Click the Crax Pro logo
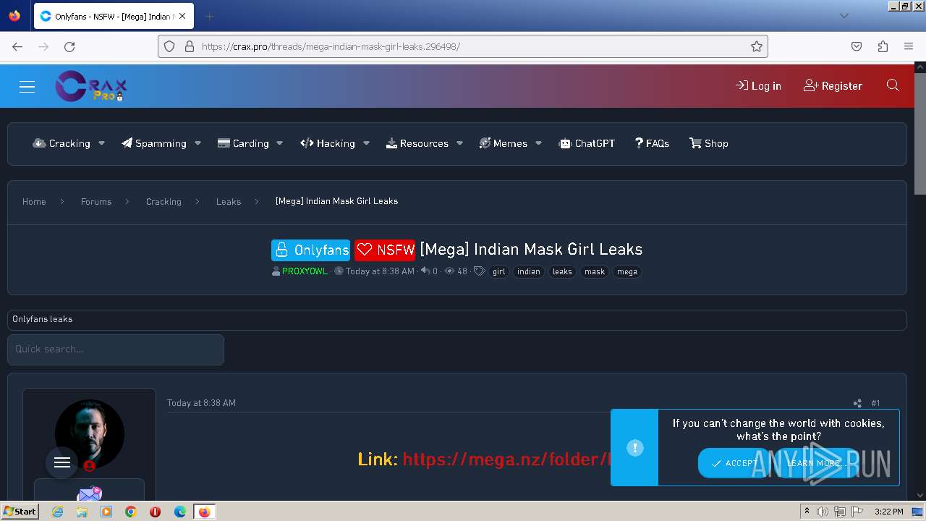Viewport: 926px width, 521px height. tap(91, 86)
